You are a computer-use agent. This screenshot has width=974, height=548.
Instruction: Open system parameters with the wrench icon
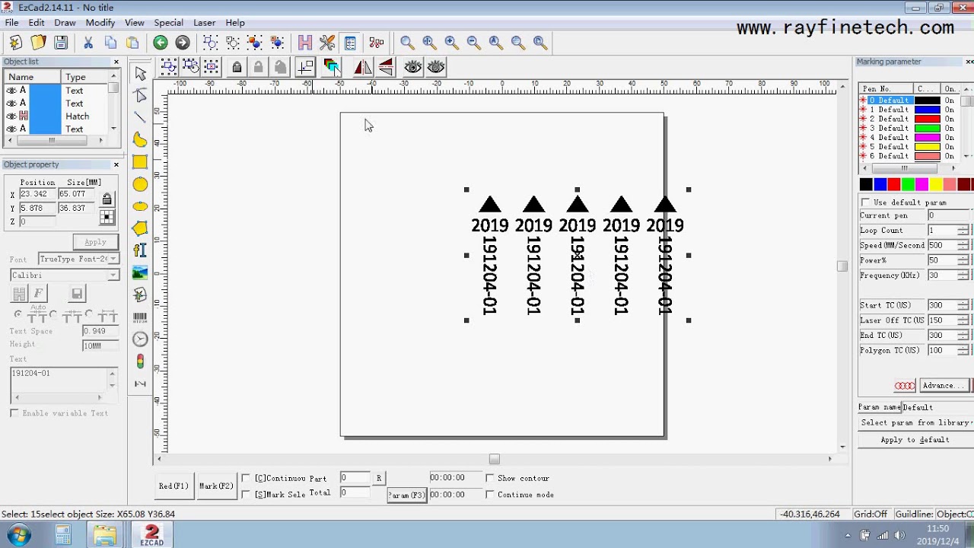click(327, 43)
